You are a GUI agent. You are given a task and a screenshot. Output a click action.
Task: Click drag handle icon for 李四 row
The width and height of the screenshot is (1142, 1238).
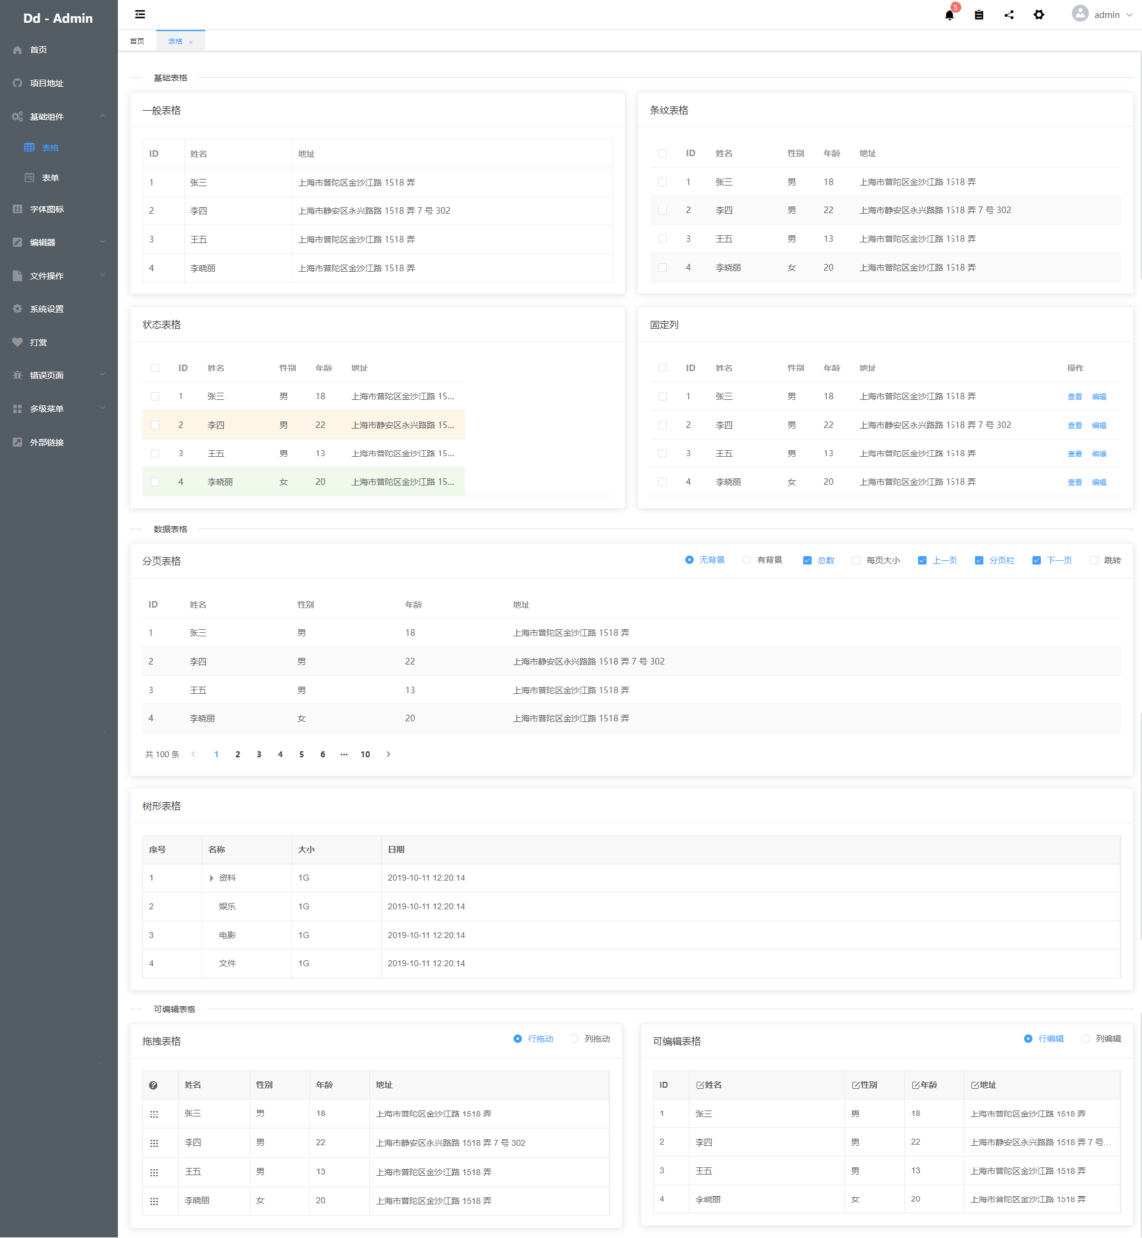154,1143
